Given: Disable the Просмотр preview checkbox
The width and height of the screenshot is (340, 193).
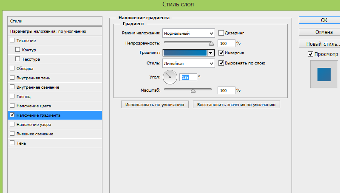Looking at the screenshot, I should pyautogui.click(x=310, y=54).
